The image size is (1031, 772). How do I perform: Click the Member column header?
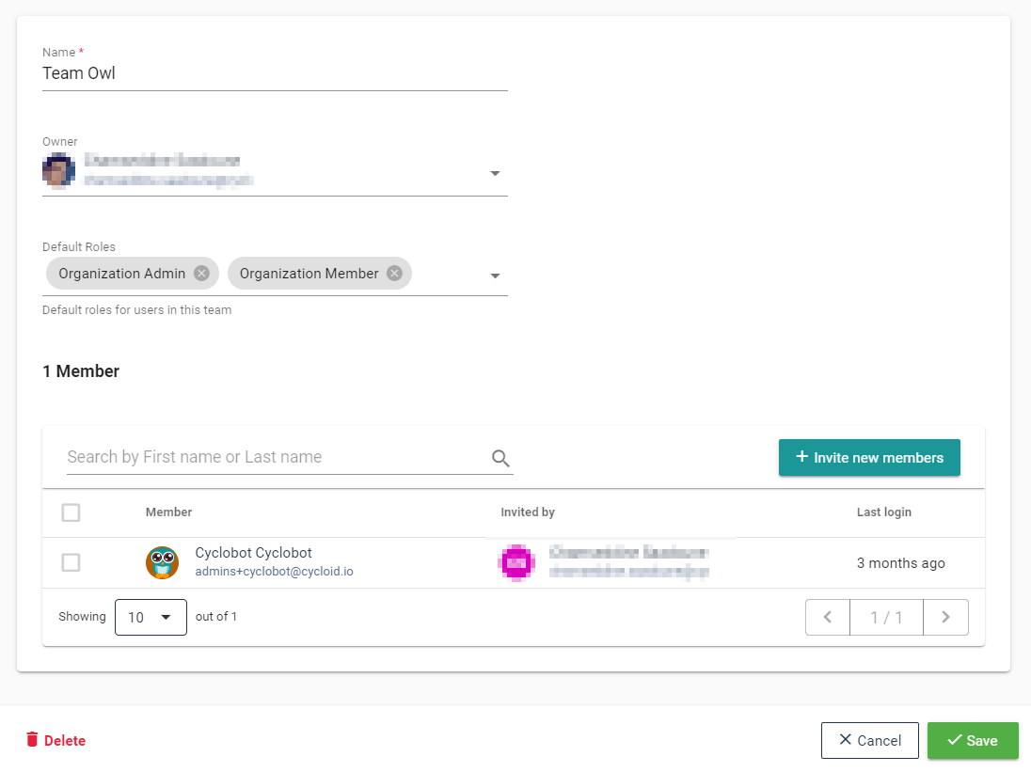(x=168, y=512)
